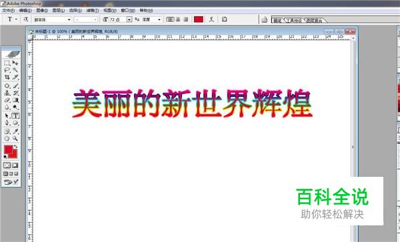This screenshot has width=400, height=242.
Task: Select the Slice tool
Action: [x=15, y=77]
